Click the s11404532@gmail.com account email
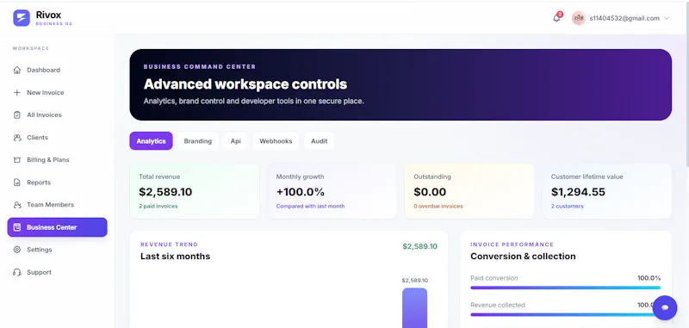The image size is (689, 328). pyautogui.click(x=624, y=18)
